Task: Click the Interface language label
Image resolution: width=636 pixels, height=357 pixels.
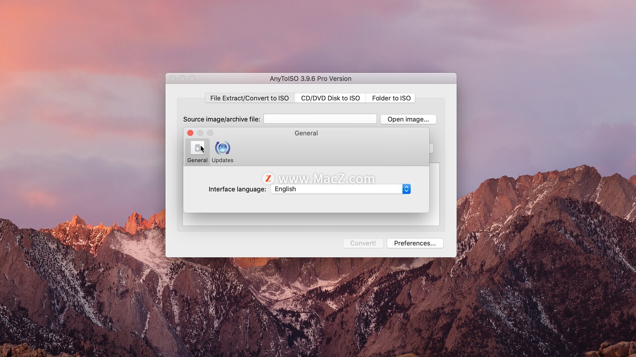Action: pos(237,189)
